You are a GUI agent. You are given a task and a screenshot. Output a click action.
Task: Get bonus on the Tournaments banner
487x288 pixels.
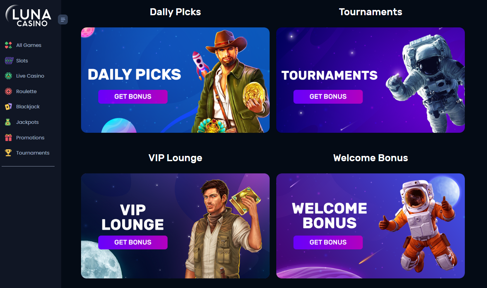point(328,96)
